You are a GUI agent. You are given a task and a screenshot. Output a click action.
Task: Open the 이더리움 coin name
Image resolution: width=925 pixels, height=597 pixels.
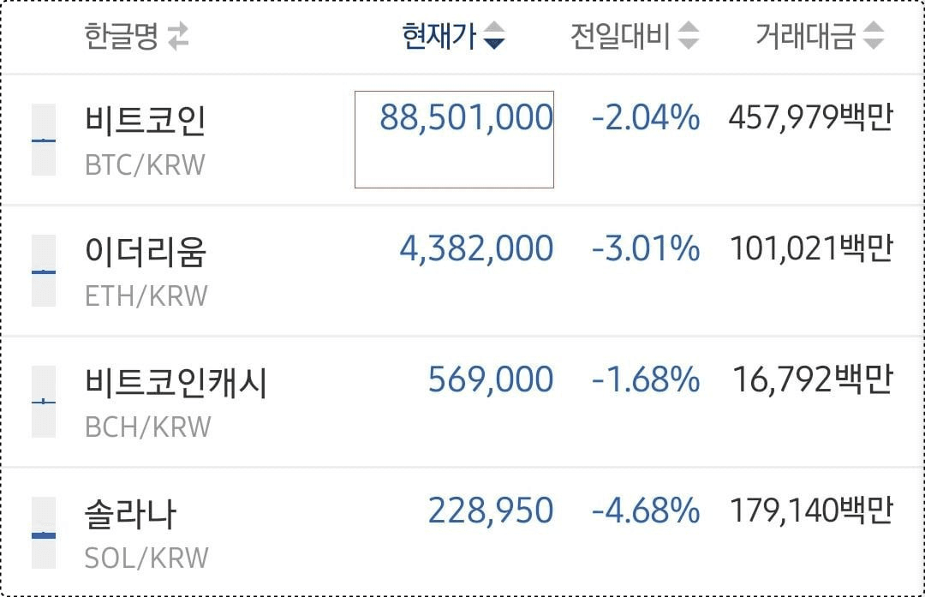pos(146,251)
